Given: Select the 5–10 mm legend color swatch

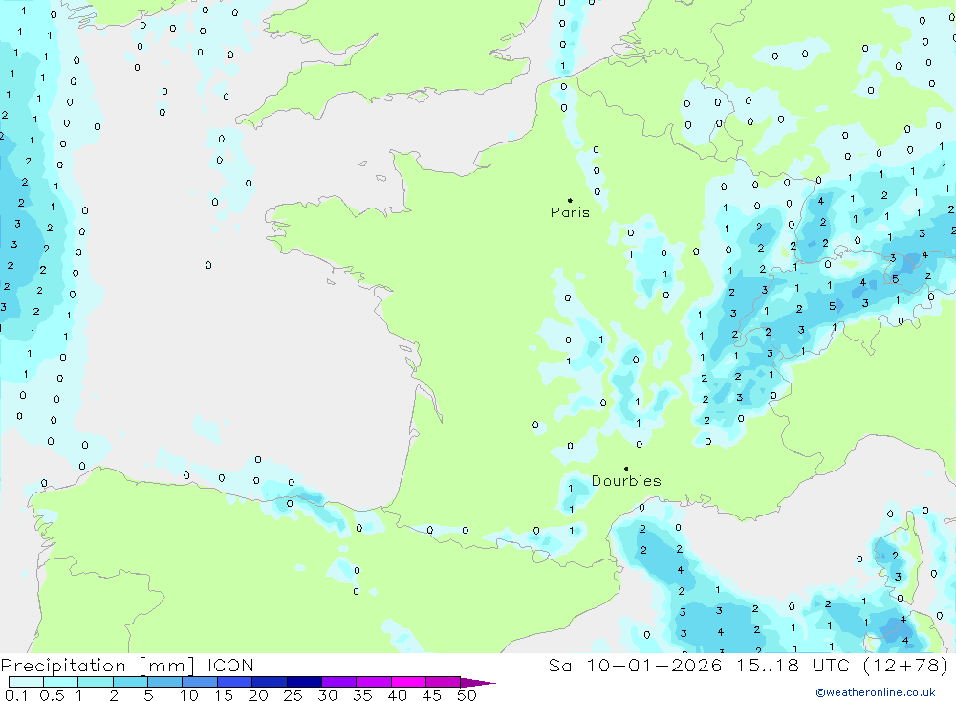Looking at the screenshot, I should 164,682.
